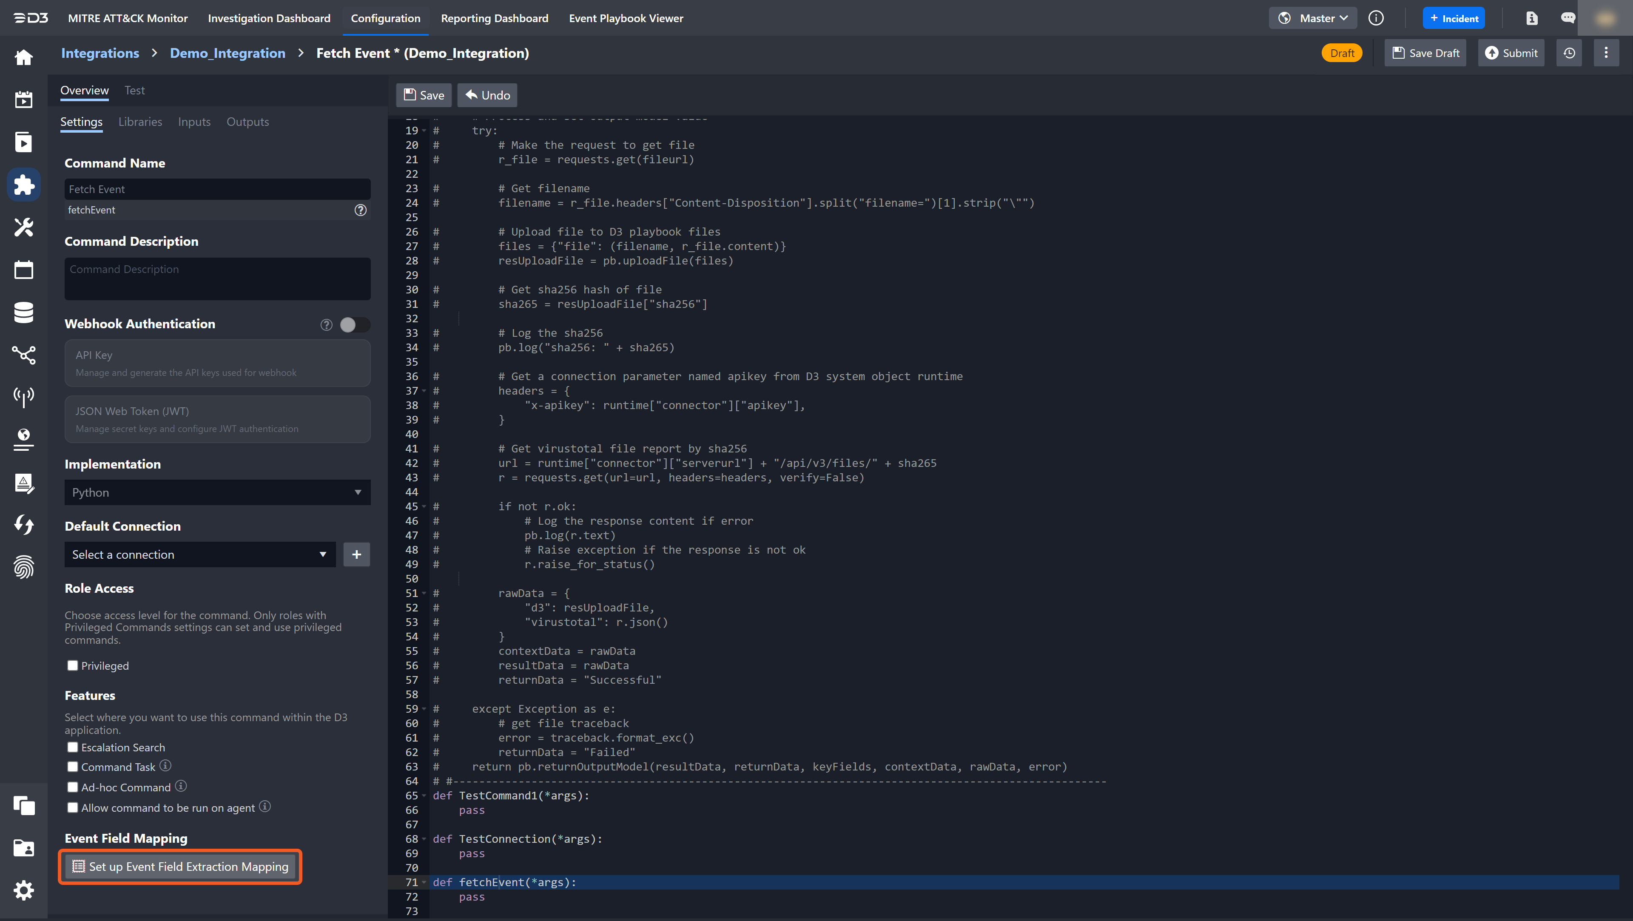Open the Implementation Python dropdown
This screenshot has width=1633, height=921.
(217, 492)
